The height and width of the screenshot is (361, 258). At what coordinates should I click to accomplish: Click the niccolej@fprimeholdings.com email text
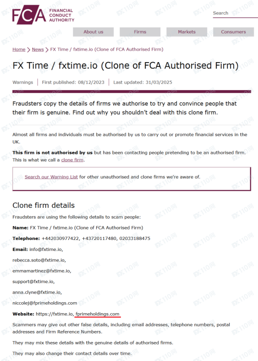click(45, 303)
